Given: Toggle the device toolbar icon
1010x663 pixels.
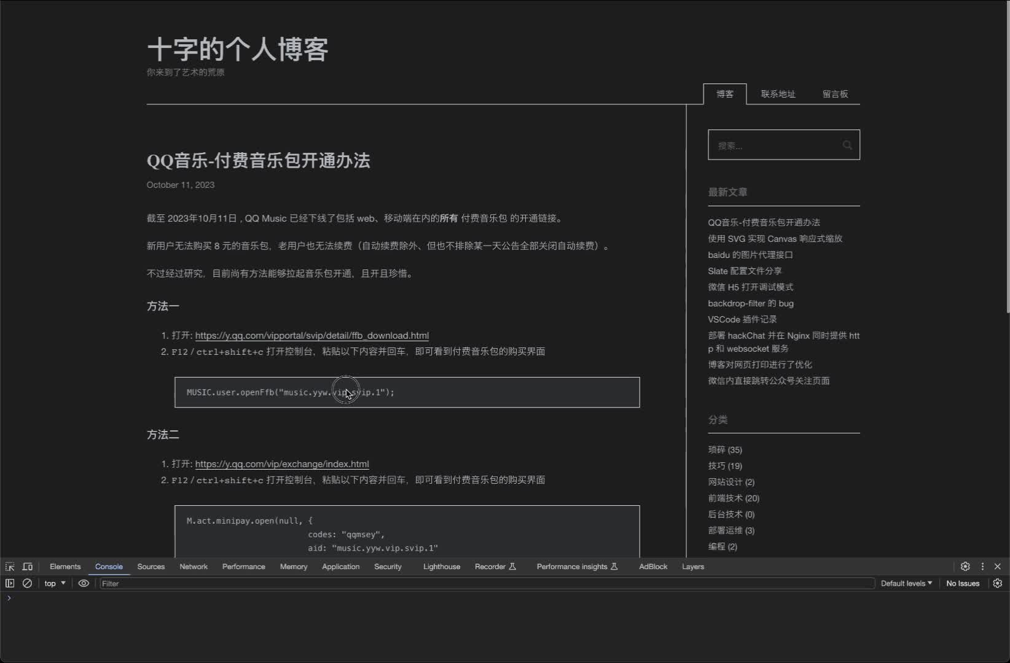Looking at the screenshot, I should coord(28,567).
